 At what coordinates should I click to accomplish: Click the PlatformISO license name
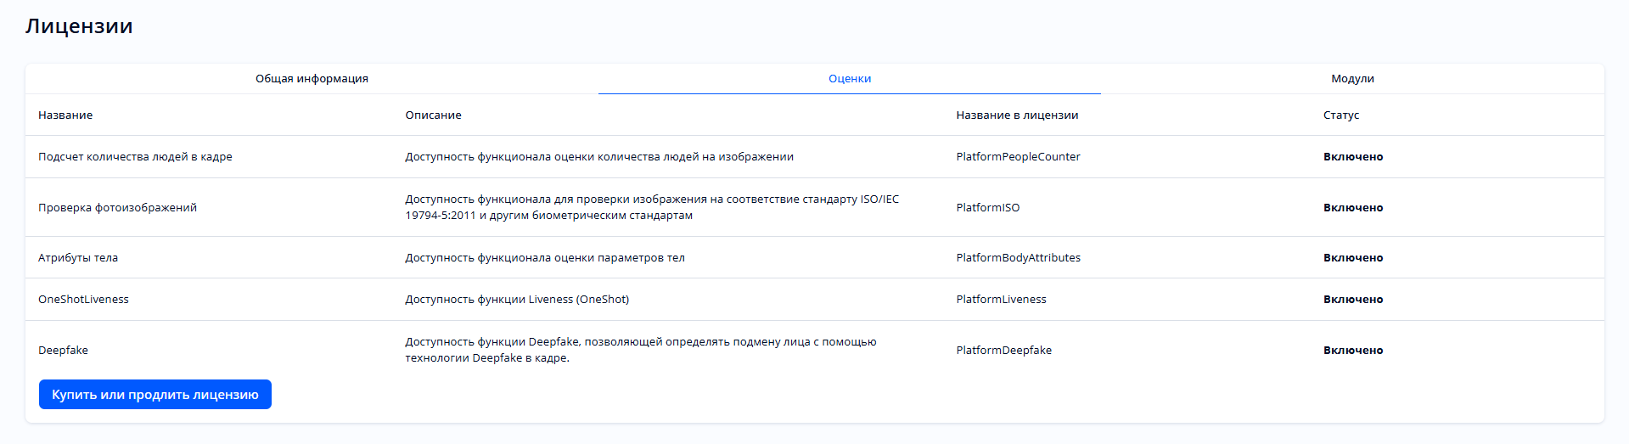(x=987, y=208)
